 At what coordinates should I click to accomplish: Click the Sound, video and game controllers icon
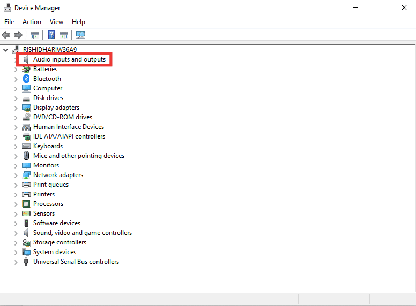[x=26, y=233]
